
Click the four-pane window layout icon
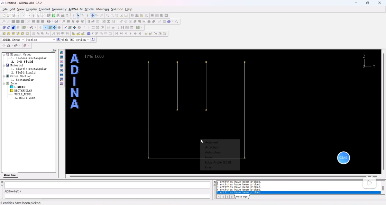click(x=166, y=15)
